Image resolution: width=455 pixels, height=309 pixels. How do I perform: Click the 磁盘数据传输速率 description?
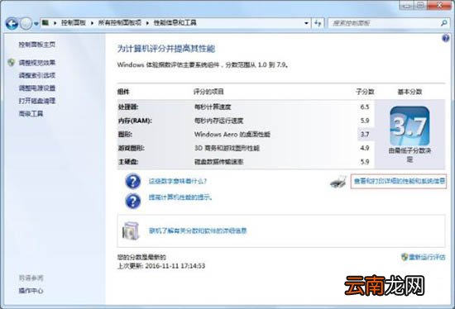click(218, 162)
